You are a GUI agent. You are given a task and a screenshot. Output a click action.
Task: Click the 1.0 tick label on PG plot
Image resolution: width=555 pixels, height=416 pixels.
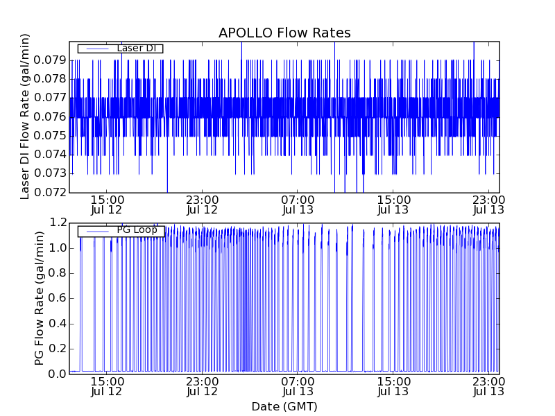(x=58, y=248)
